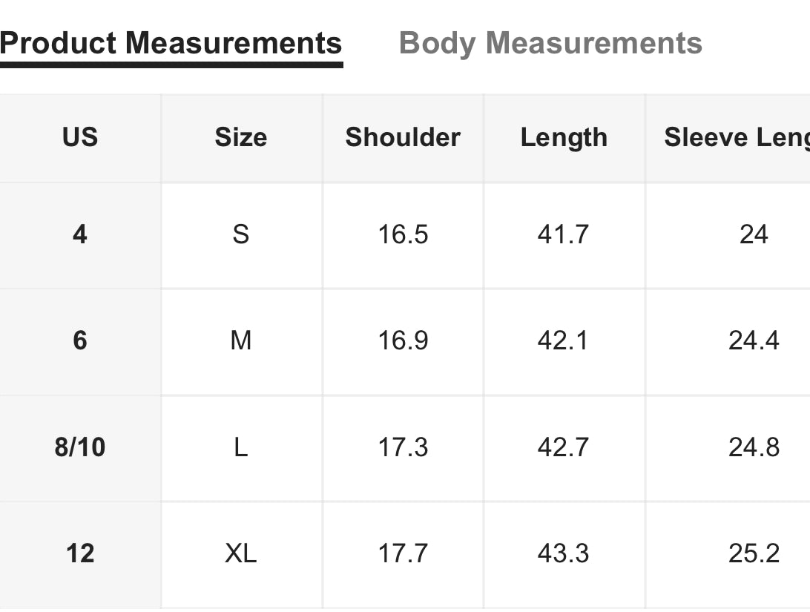Click shoulder value 16.5

click(403, 234)
